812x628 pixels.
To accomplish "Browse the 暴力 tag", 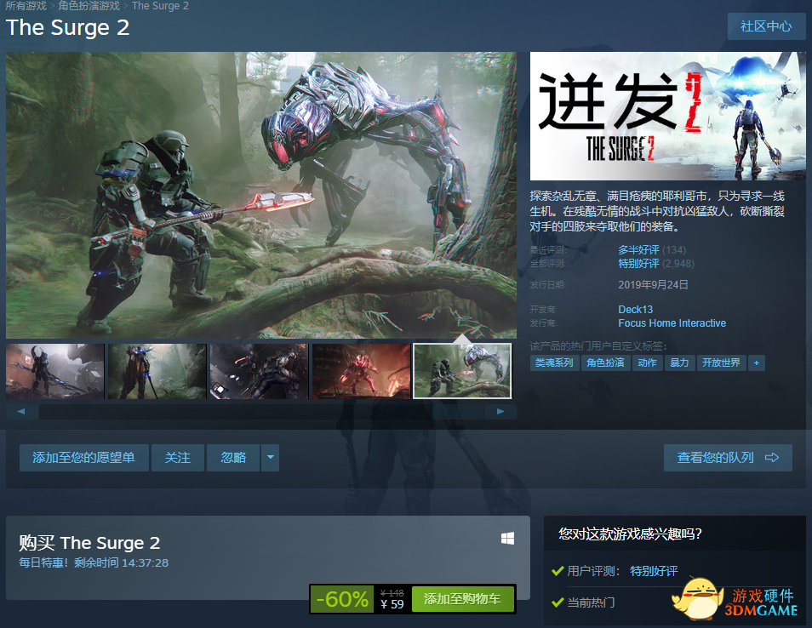I will [x=679, y=363].
